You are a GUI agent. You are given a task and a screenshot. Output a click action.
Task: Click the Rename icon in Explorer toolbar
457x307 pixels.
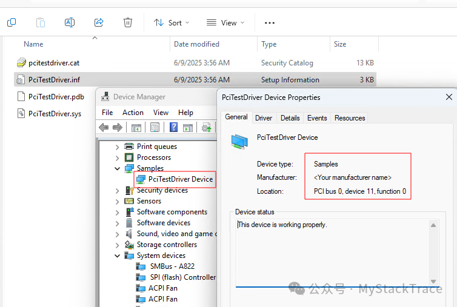70,22
